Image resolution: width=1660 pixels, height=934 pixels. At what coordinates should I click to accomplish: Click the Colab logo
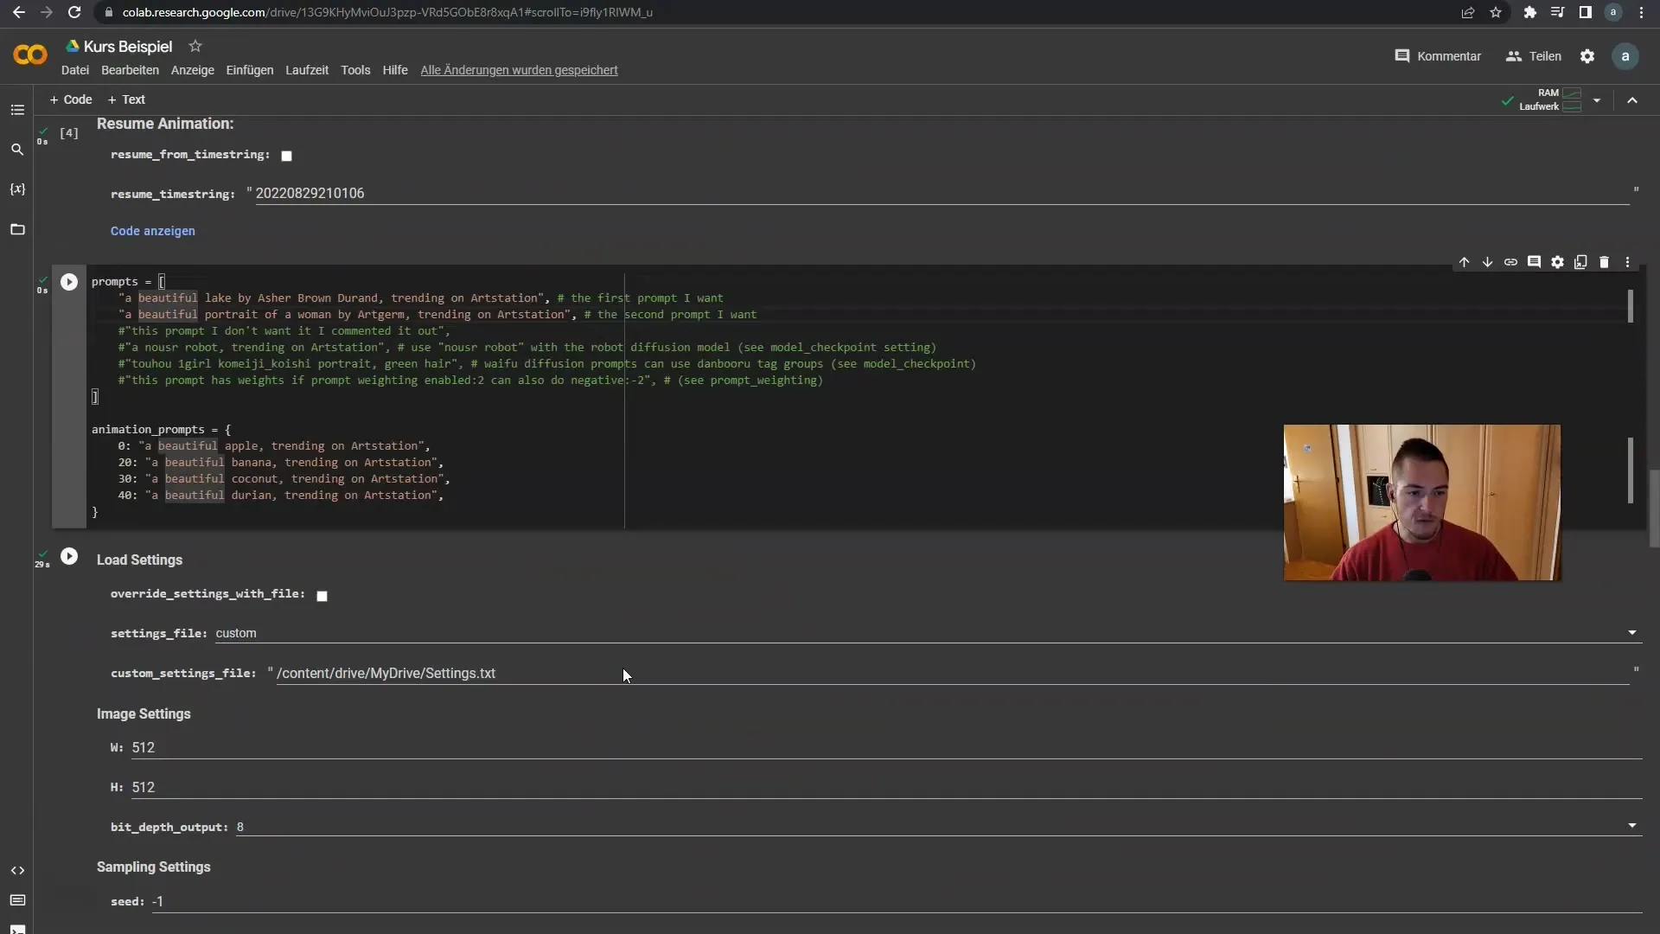point(30,55)
